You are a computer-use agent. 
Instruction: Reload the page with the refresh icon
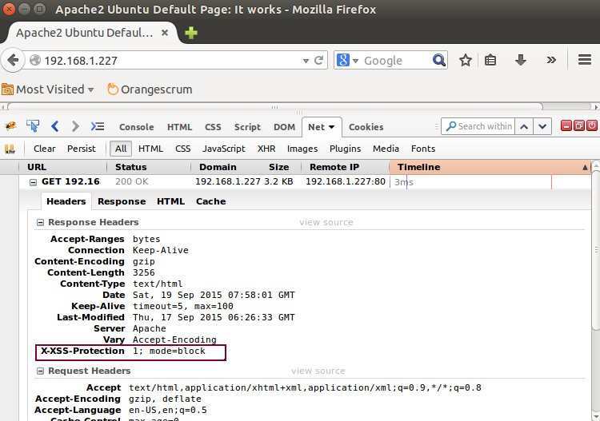coord(318,61)
